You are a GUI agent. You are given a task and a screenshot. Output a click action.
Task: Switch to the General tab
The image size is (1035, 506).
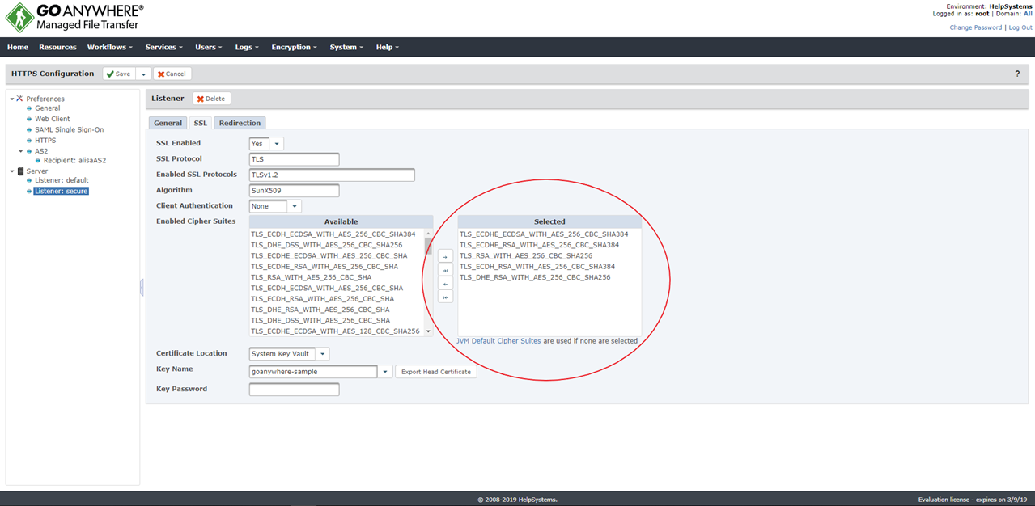168,123
